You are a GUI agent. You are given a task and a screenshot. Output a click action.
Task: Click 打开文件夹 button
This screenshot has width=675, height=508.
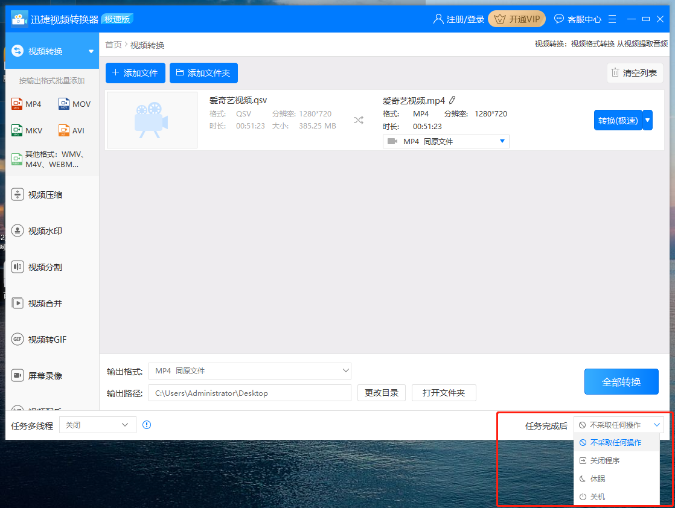444,393
